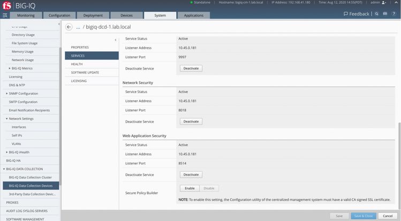Switch to the Devices tab
401x221 pixels.
(126, 16)
